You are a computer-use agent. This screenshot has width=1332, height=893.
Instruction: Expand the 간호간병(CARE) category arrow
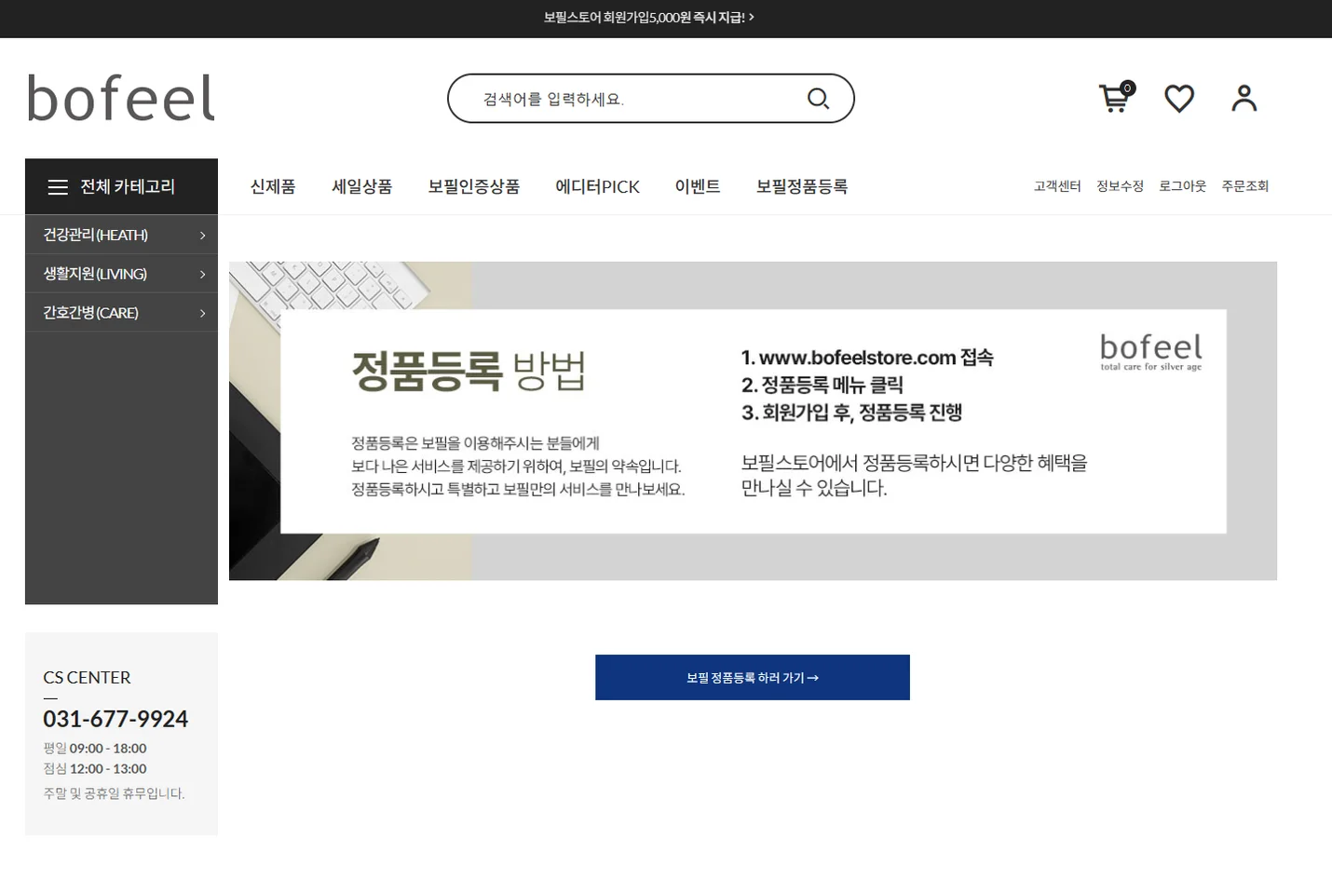point(202,314)
